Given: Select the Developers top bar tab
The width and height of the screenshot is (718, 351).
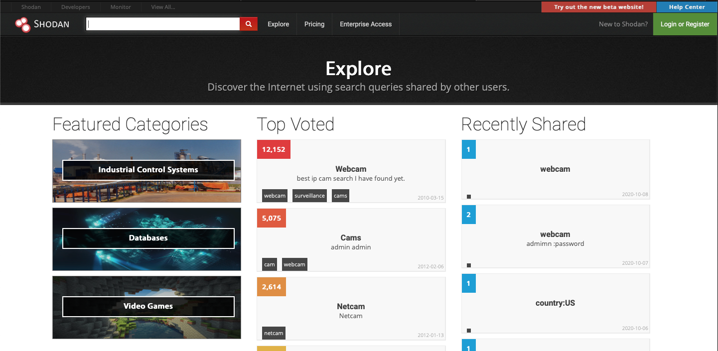Looking at the screenshot, I should coord(76,7).
